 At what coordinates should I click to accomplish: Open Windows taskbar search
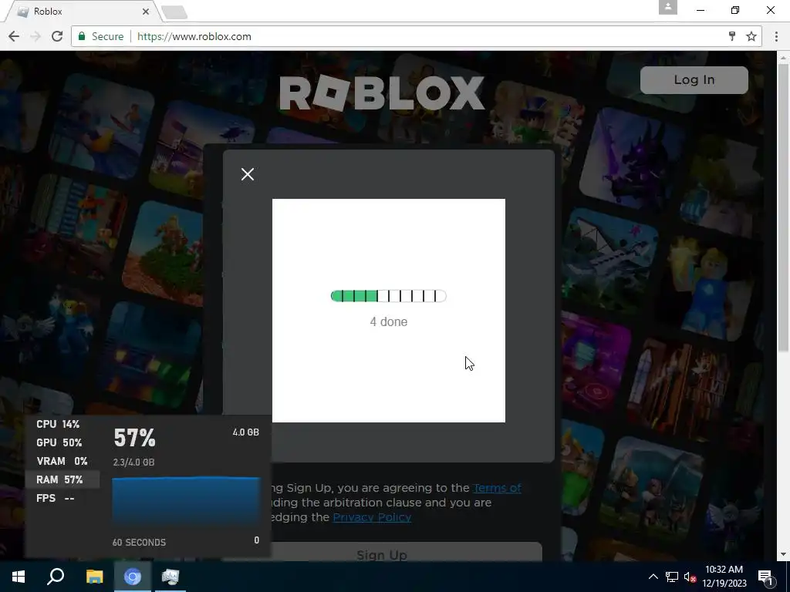(56, 577)
